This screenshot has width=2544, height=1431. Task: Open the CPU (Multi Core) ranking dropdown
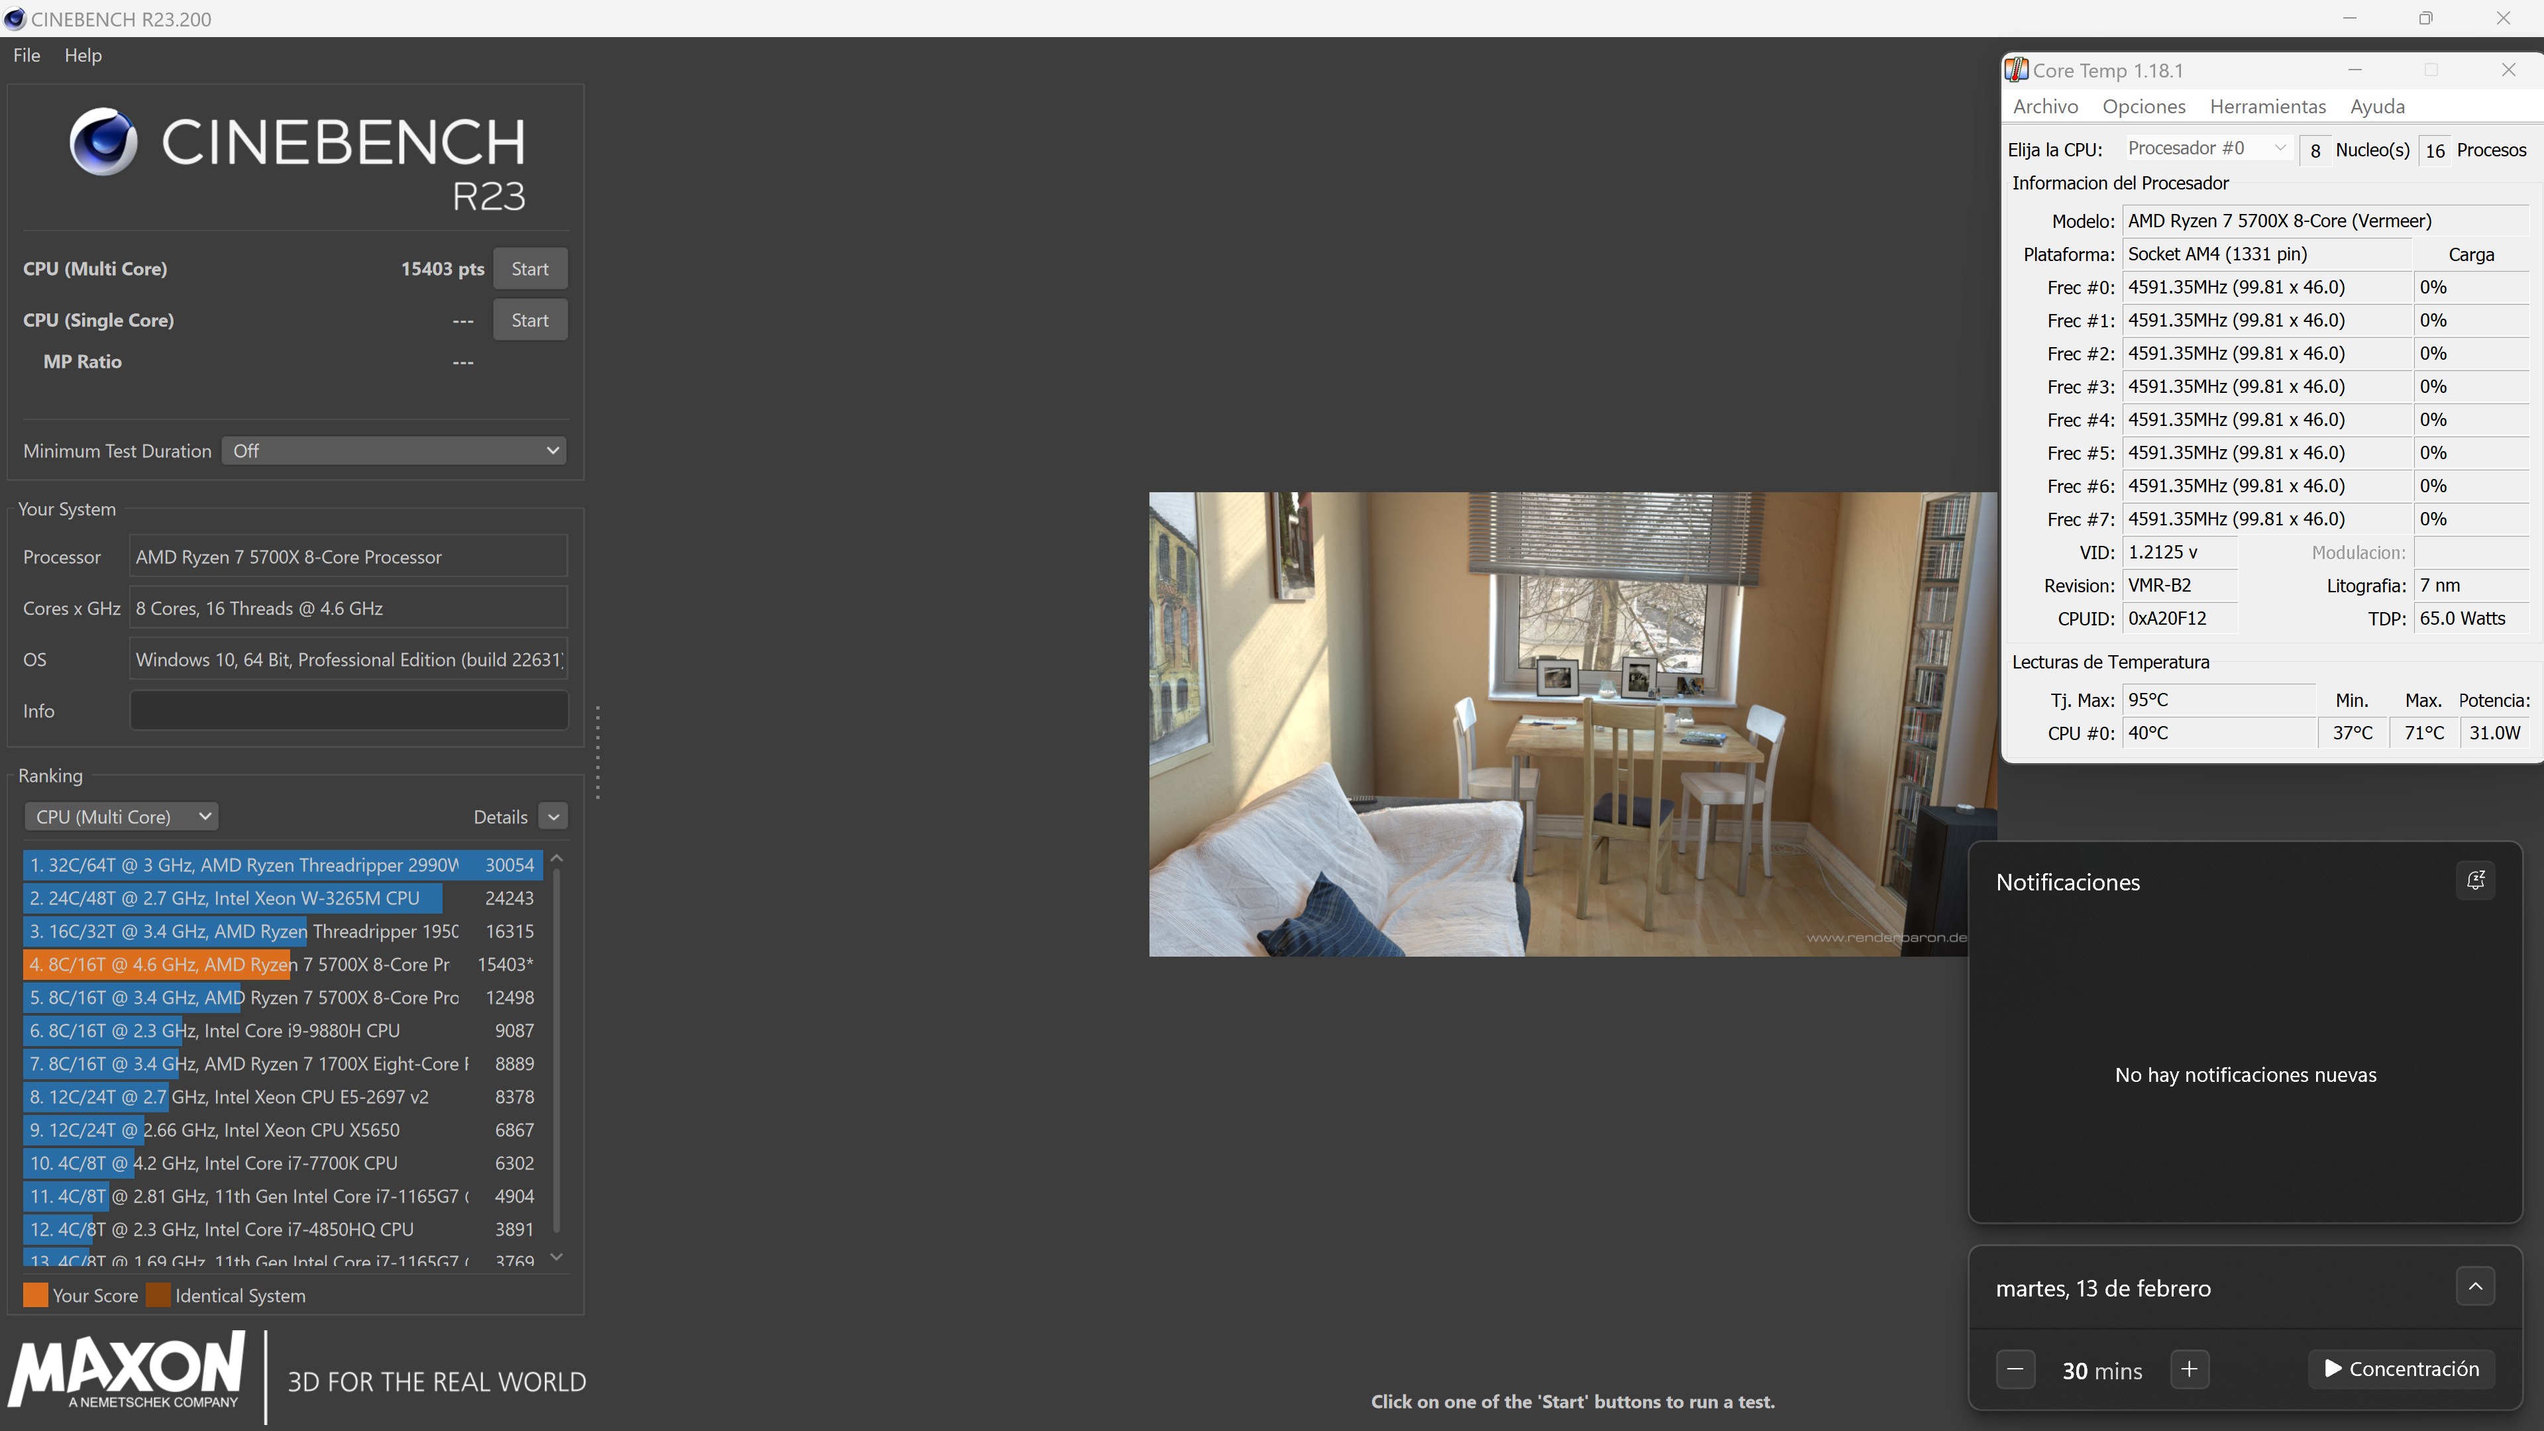pyautogui.click(x=121, y=817)
